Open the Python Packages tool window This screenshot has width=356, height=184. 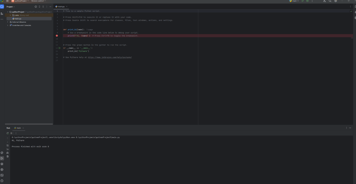pyautogui.click(x=2, y=164)
